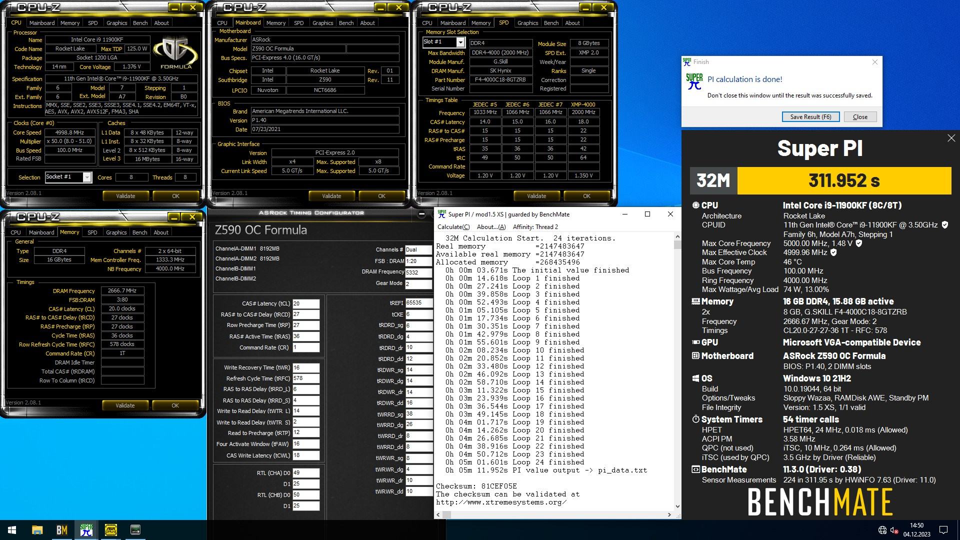The height and width of the screenshot is (540, 960).
Task: Open the Windows Start menu
Action: pyautogui.click(x=12, y=530)
